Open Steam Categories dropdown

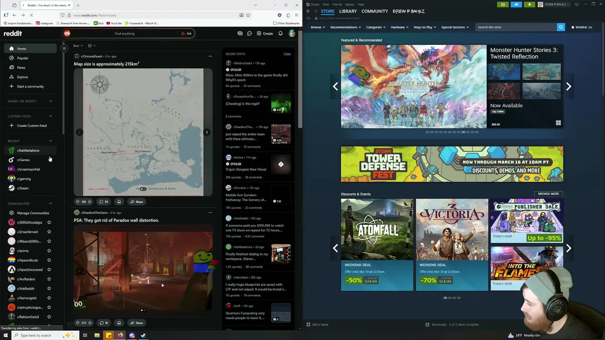tap(376, 27)
